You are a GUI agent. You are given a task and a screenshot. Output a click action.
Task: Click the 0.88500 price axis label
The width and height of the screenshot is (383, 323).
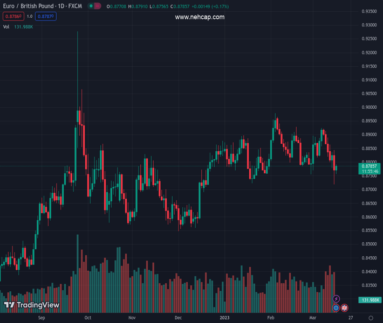pyautogui.click(x=370, y=148)
